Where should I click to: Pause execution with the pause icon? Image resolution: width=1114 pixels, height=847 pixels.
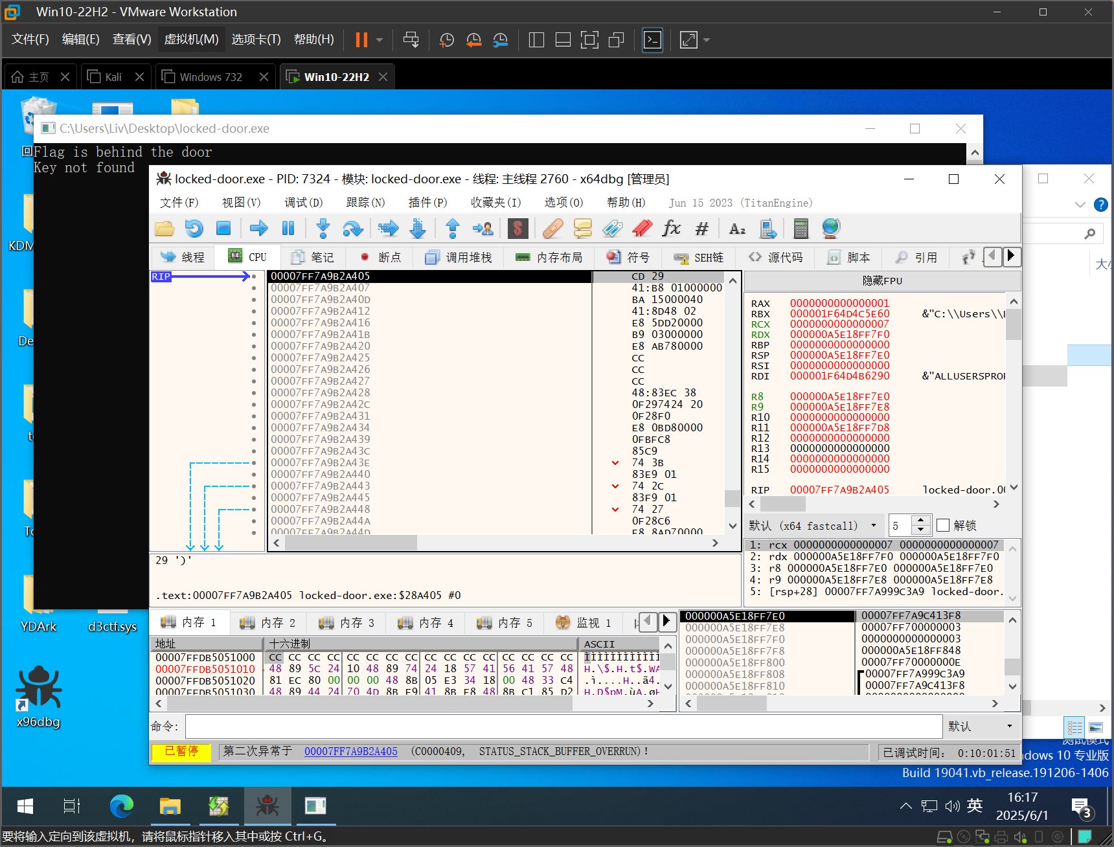(288, 228)
